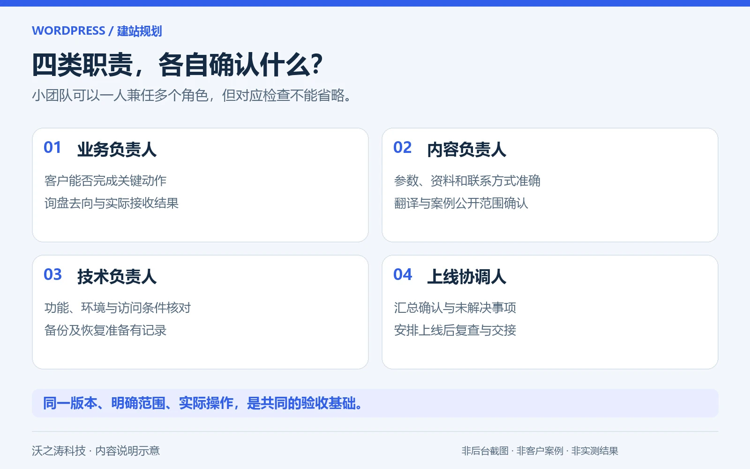Click the card title "业务负责人"

pyautogui.click(x=117, y=150)
